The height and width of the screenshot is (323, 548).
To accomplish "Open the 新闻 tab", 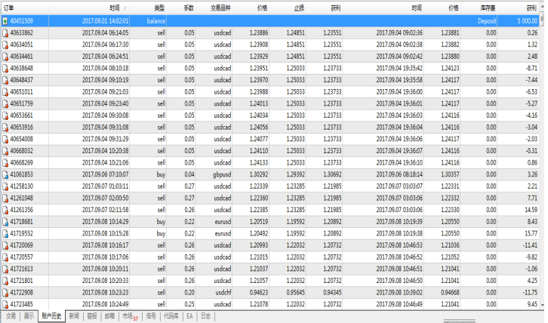I will (x=74, y=316).
